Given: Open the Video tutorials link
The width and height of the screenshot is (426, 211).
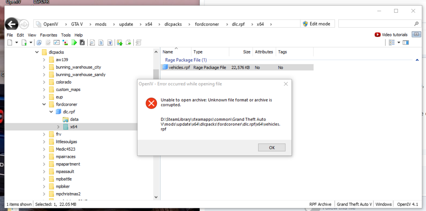Looking at the screenshot, I should [391, 35].
